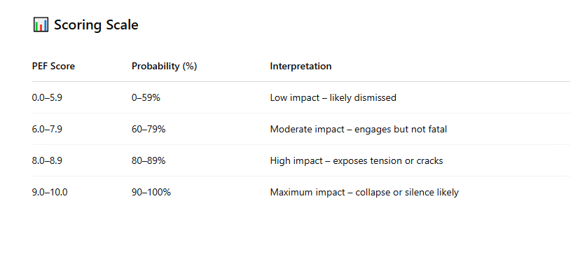Click the 9.0–10.0 score cell
Screen dimensions: 587x255
click(x=50, y=192)
